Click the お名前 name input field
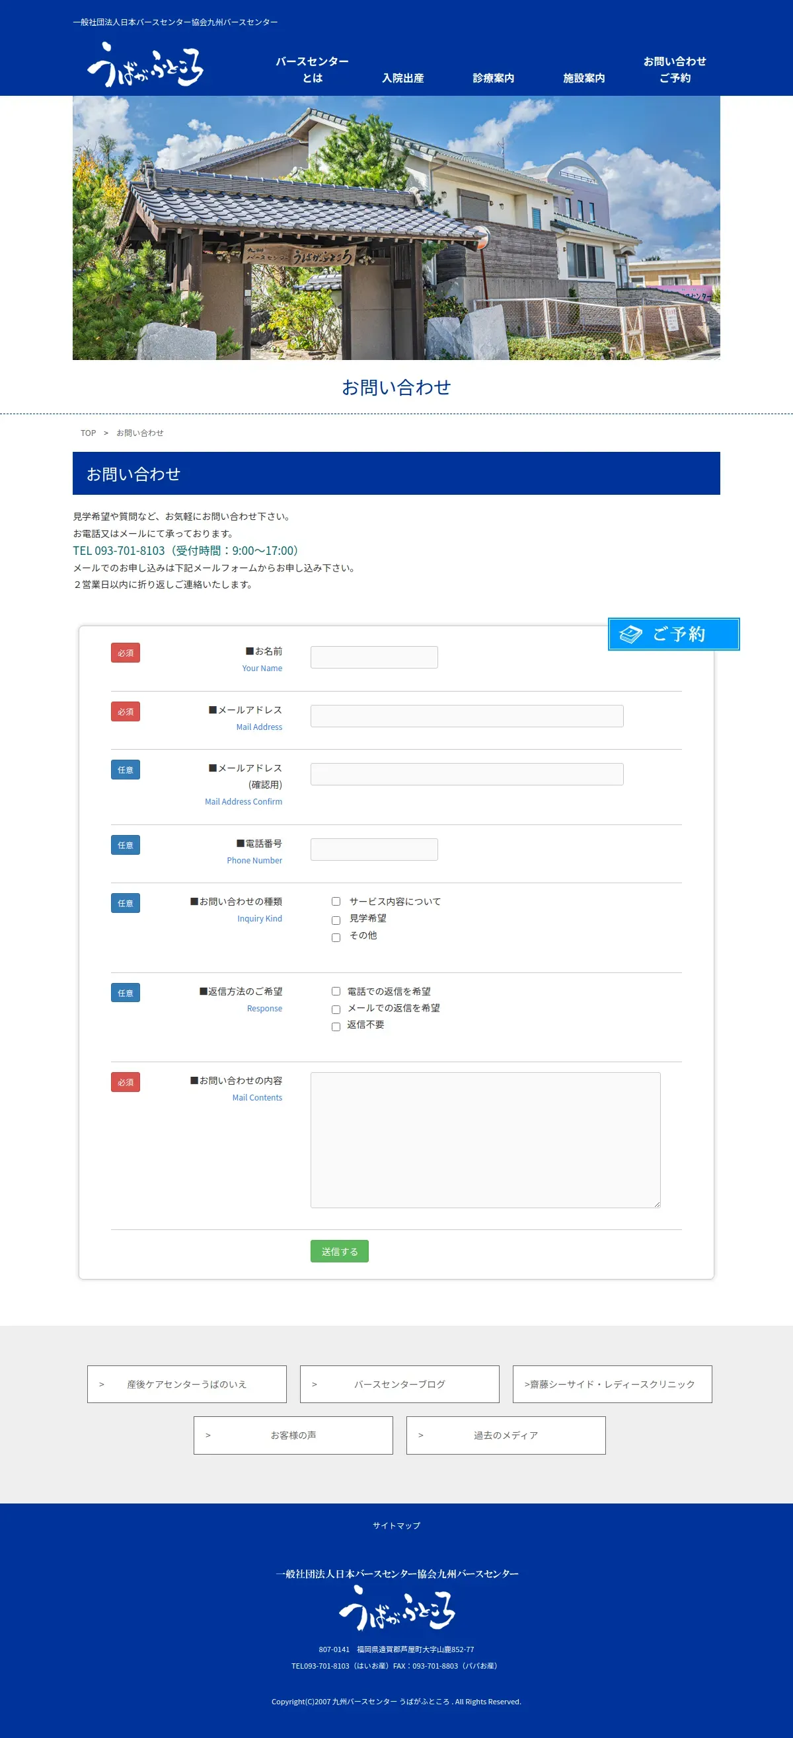793x1738 pixels. click(374, 657)
